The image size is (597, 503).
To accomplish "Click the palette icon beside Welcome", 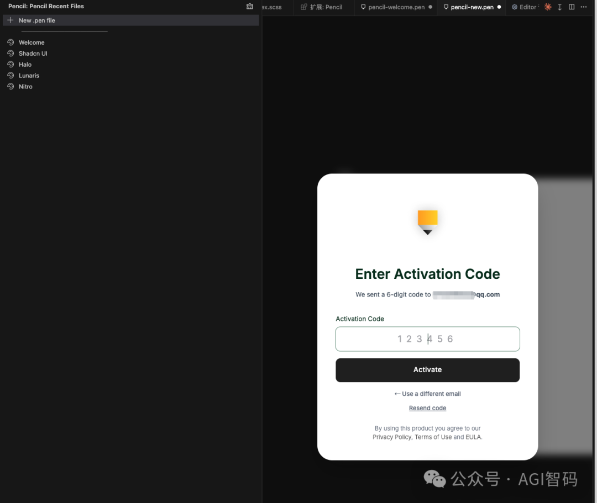I will point(11,42).
